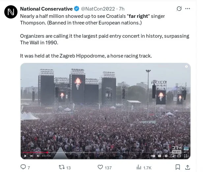Repost this tweet via the repost icon
Screen dimensions: 203x172
[61, 167]
